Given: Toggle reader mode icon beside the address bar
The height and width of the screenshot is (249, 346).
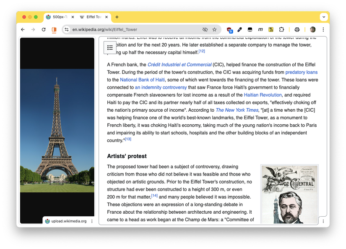Looking at the screenshot, I should 54,29.
